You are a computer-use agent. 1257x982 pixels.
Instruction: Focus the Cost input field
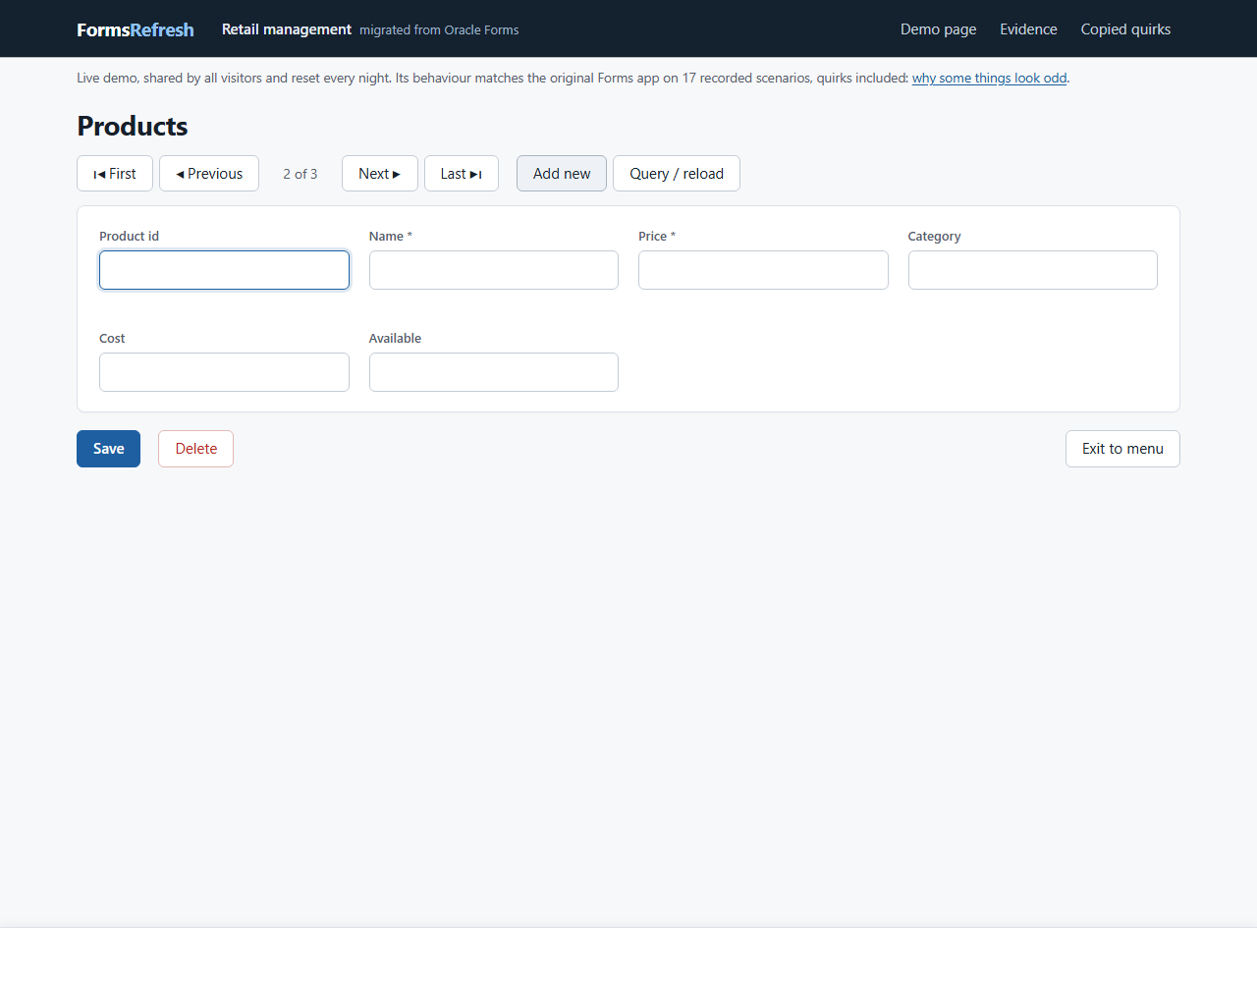click(x=224, y=372)
